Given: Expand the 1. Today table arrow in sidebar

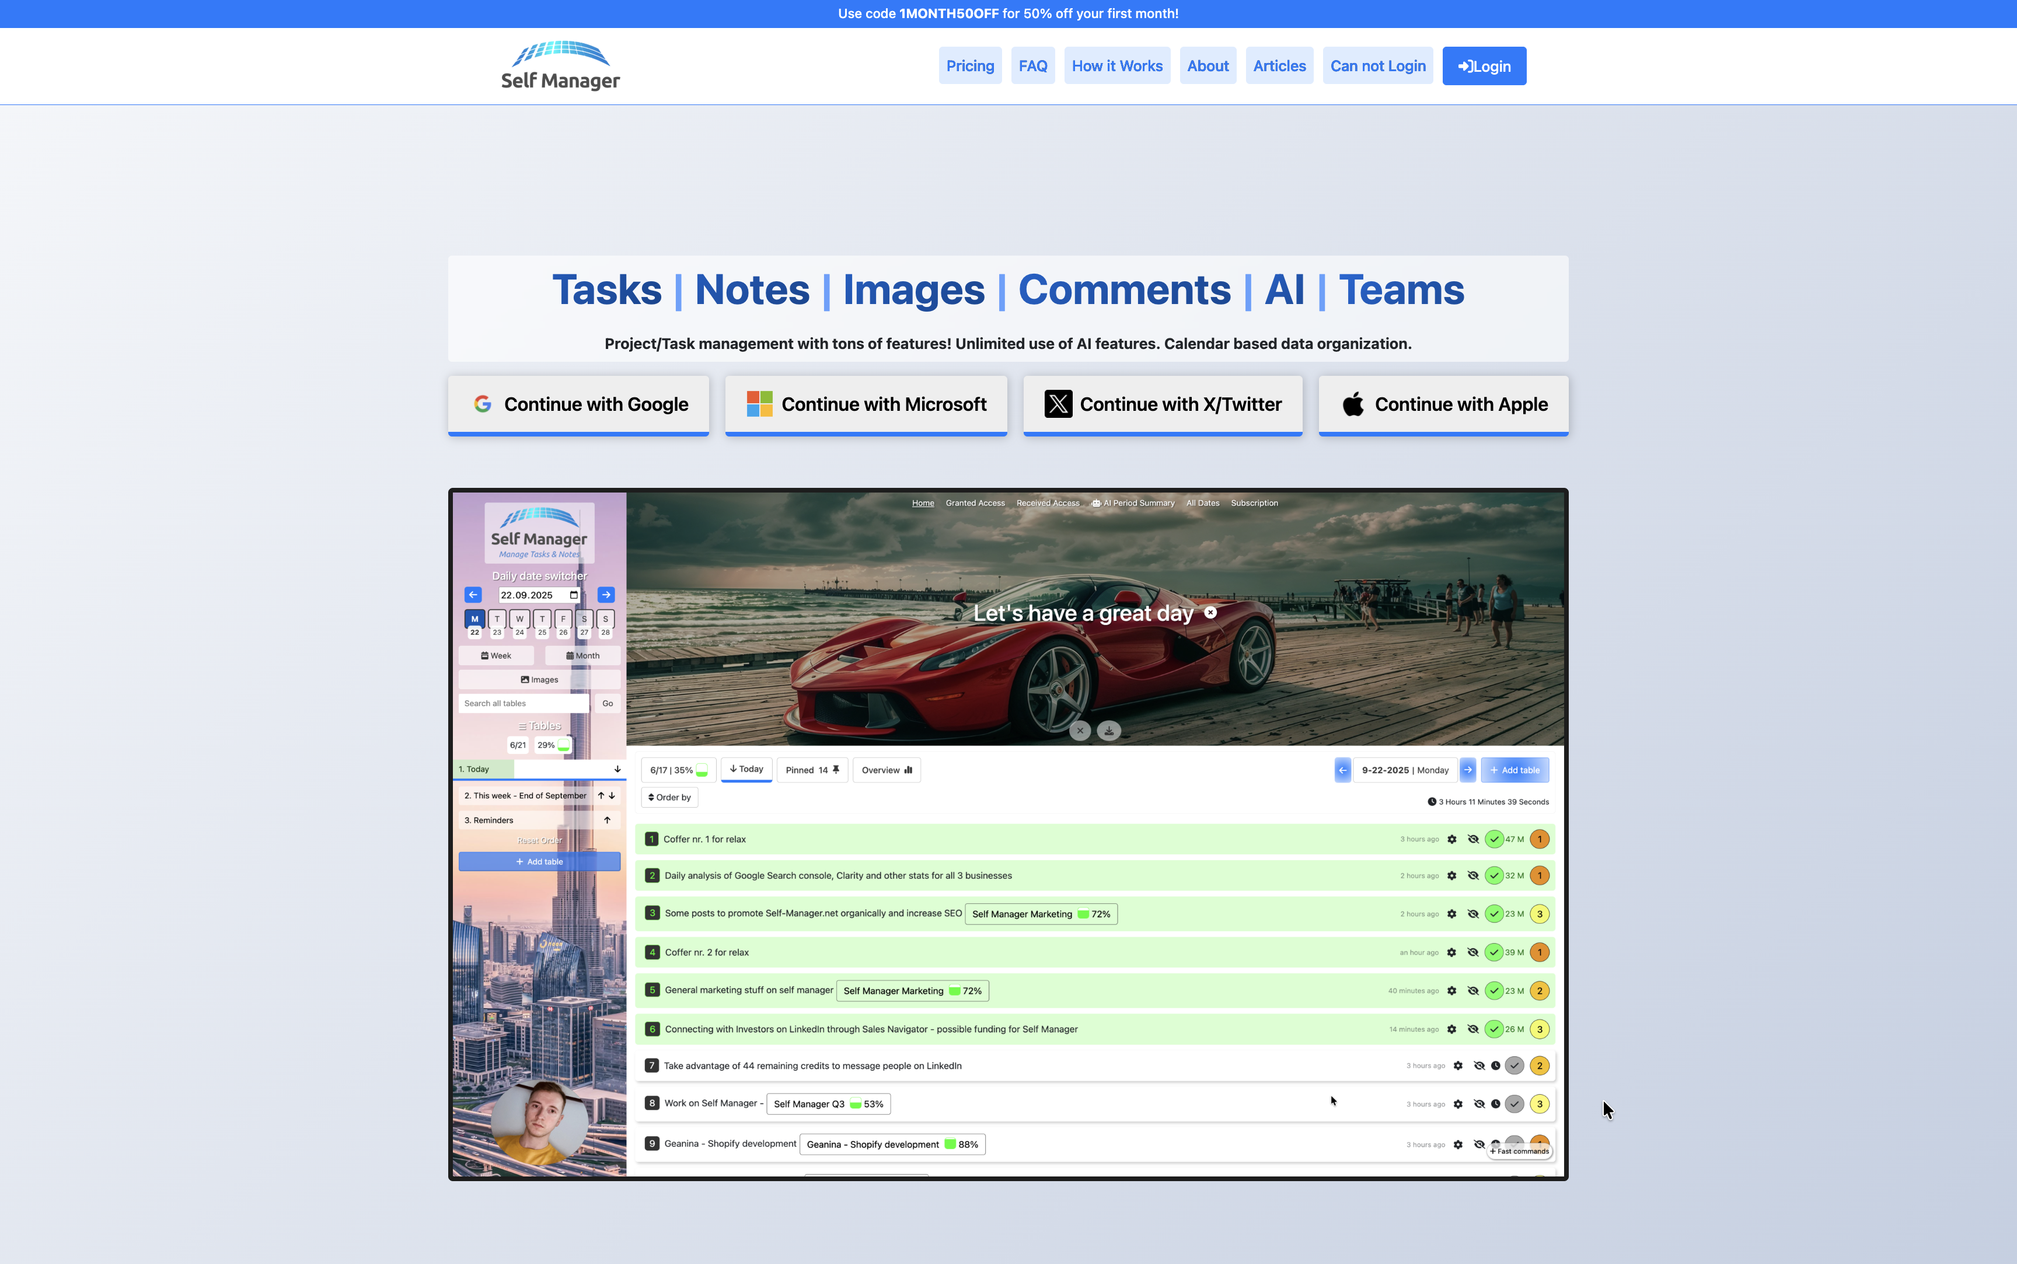Looking at the screenshot, I should (617, 769).
